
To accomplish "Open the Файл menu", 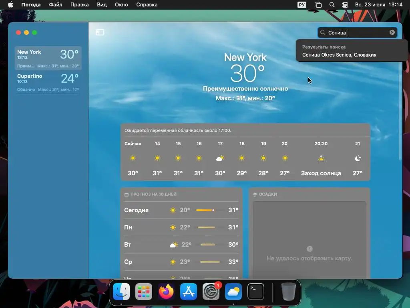I will point(55,4).
